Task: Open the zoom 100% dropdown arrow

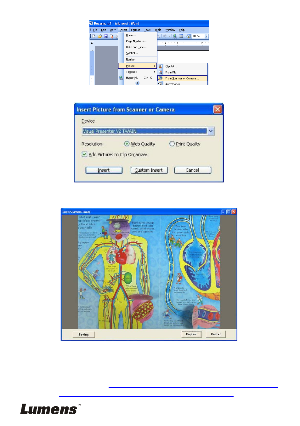Action: tap(206, 36)
